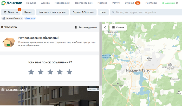
Task: Open the Домклик logo home link
Action: click(12, 3)
